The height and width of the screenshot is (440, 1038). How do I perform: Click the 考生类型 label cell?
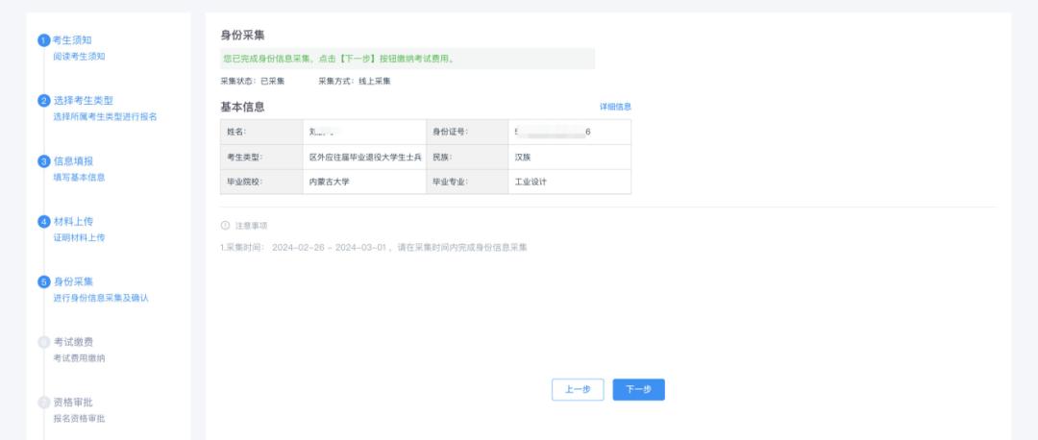click(x=261, y=158)
